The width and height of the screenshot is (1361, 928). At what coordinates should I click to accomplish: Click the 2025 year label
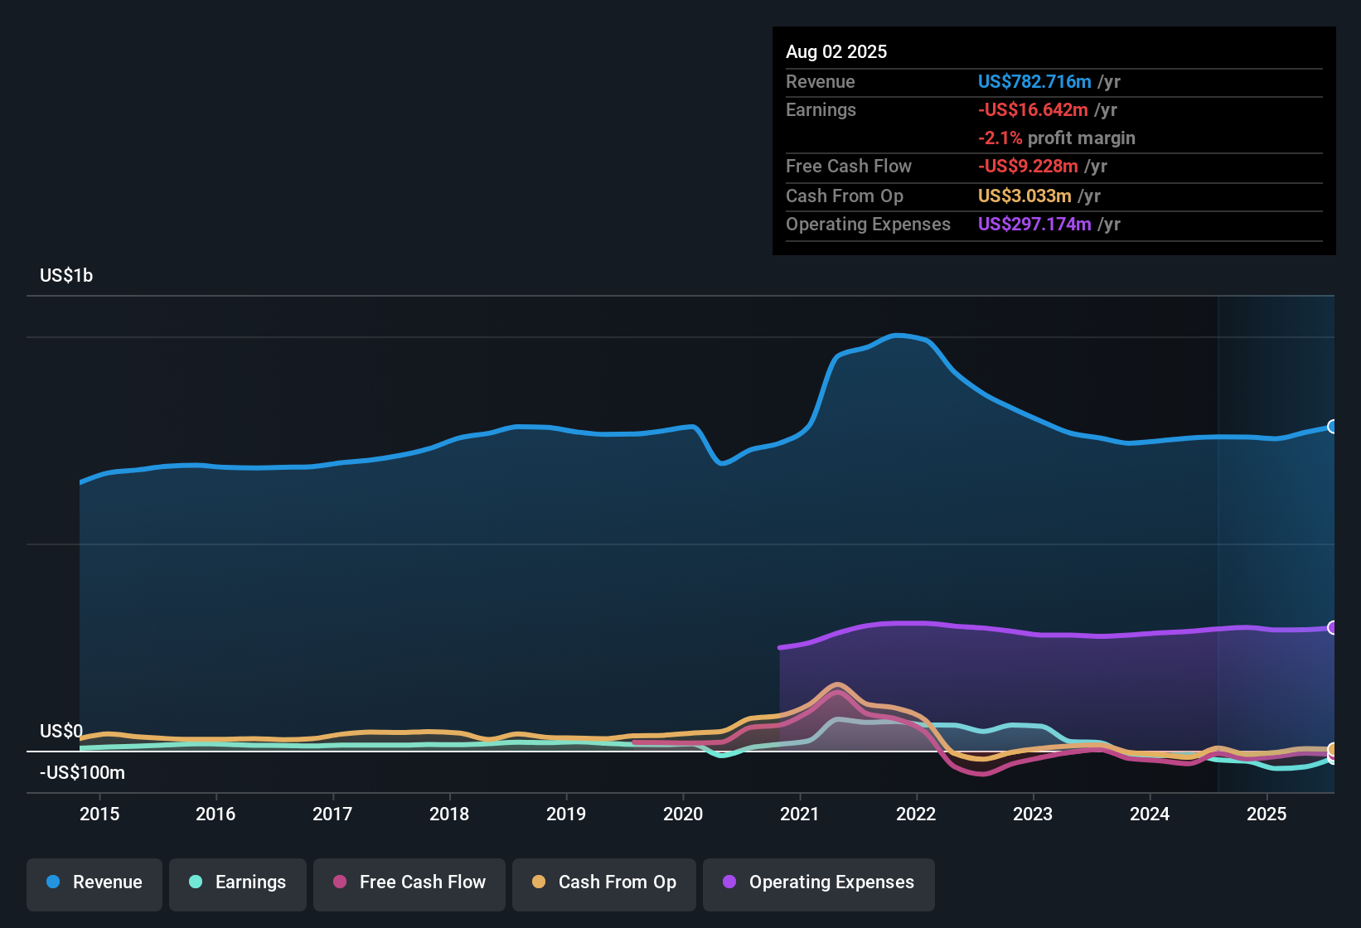(x=1267, y=814)
